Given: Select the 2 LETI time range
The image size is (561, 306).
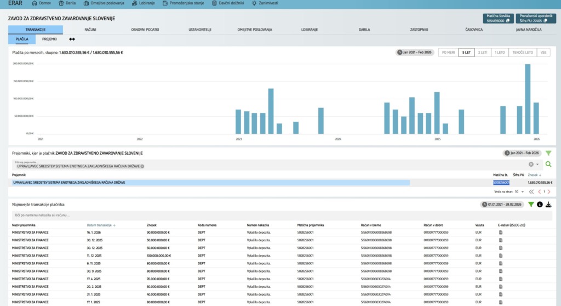Looking at the screenshot, I should [x=483, y=52].
